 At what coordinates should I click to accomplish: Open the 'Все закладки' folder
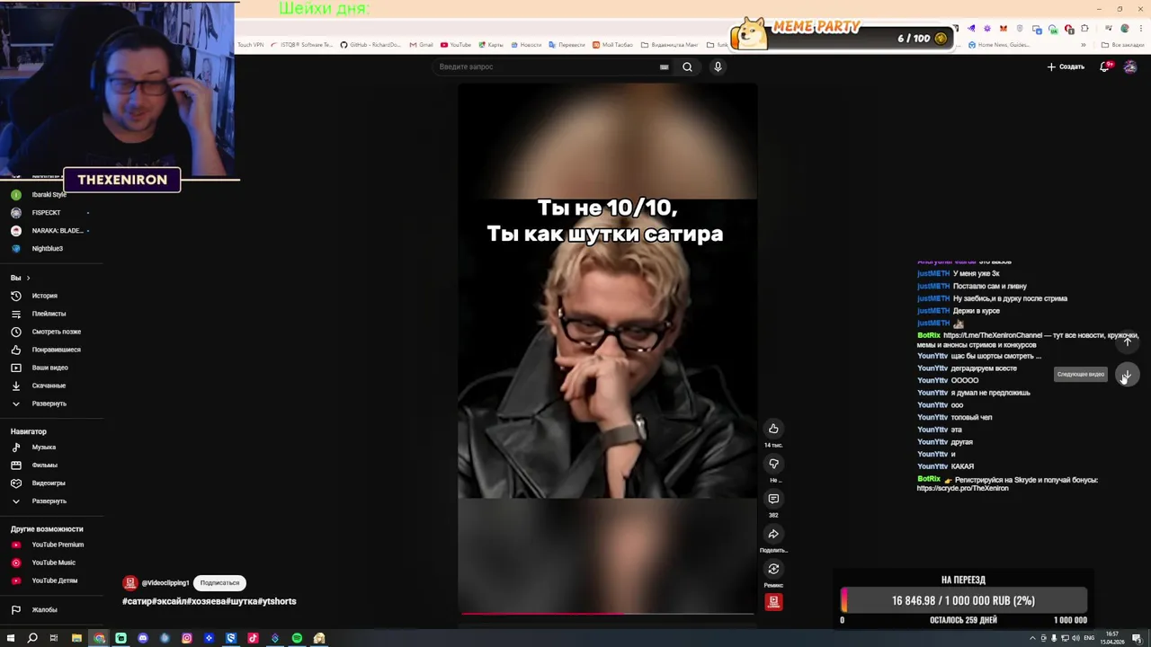(x=1123, y=44)
